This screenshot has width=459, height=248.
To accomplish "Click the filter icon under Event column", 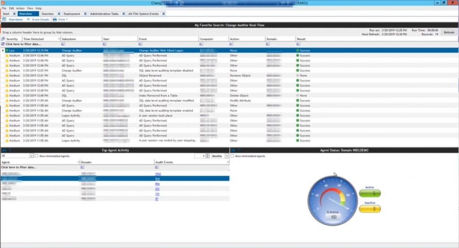I will pyautogui.click(x=140, y=44).
